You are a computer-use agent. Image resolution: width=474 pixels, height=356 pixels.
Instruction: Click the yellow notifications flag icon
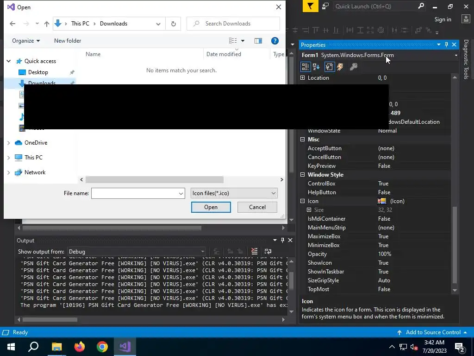coord(311,6)
